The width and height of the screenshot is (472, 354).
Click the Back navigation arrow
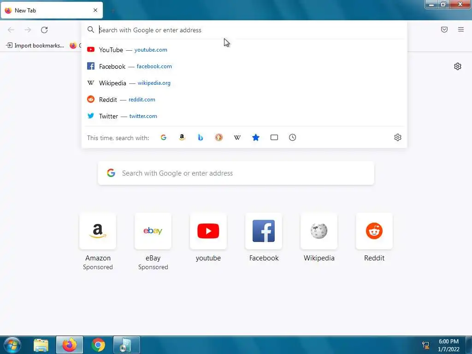point(11,30)
